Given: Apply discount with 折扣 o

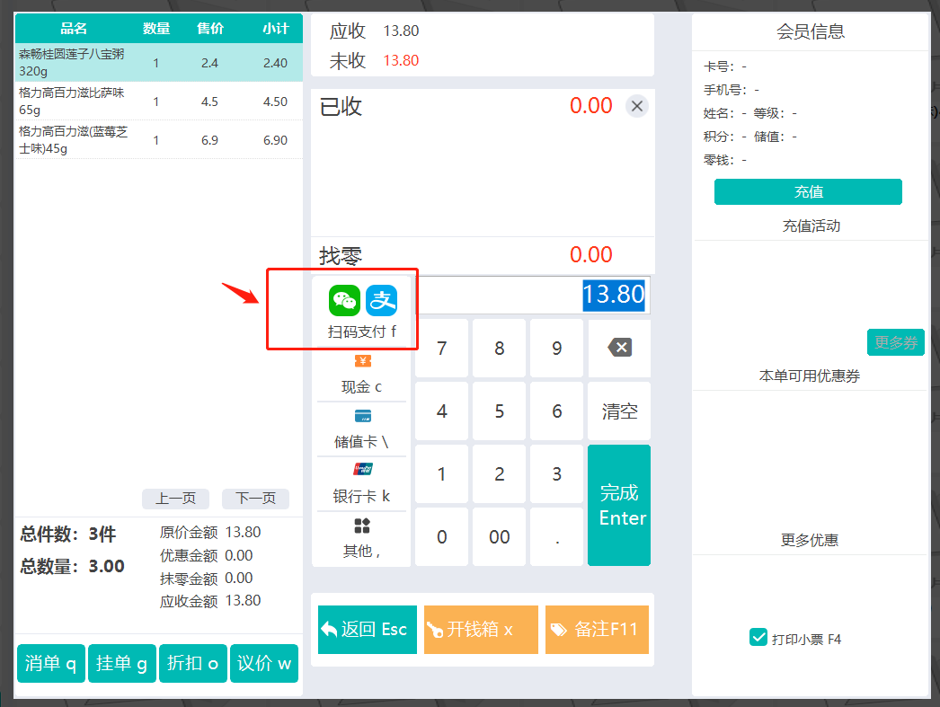Looking at the screenshot, I should (x=192, y=663).
